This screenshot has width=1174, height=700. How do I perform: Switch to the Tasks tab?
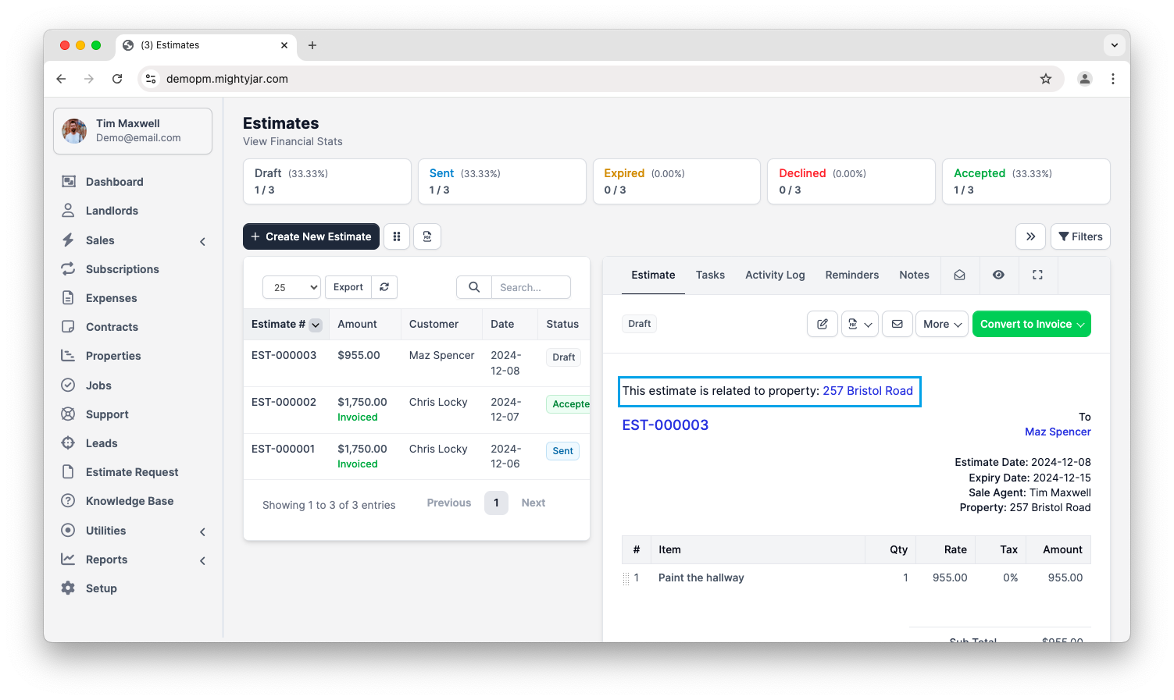tap(710, 275)
